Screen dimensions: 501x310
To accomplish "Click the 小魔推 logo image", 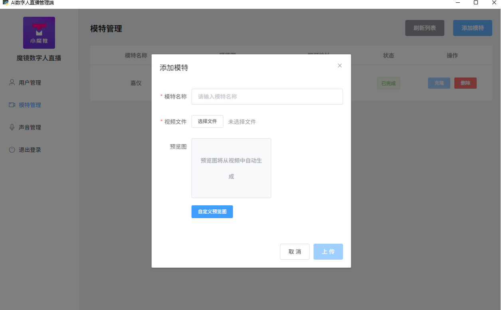I will 39,33.
